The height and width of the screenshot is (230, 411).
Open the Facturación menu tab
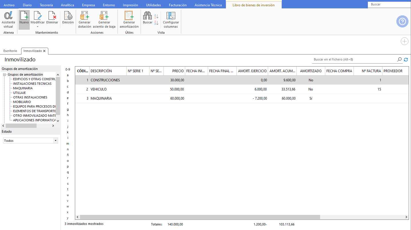click(178, 5)
